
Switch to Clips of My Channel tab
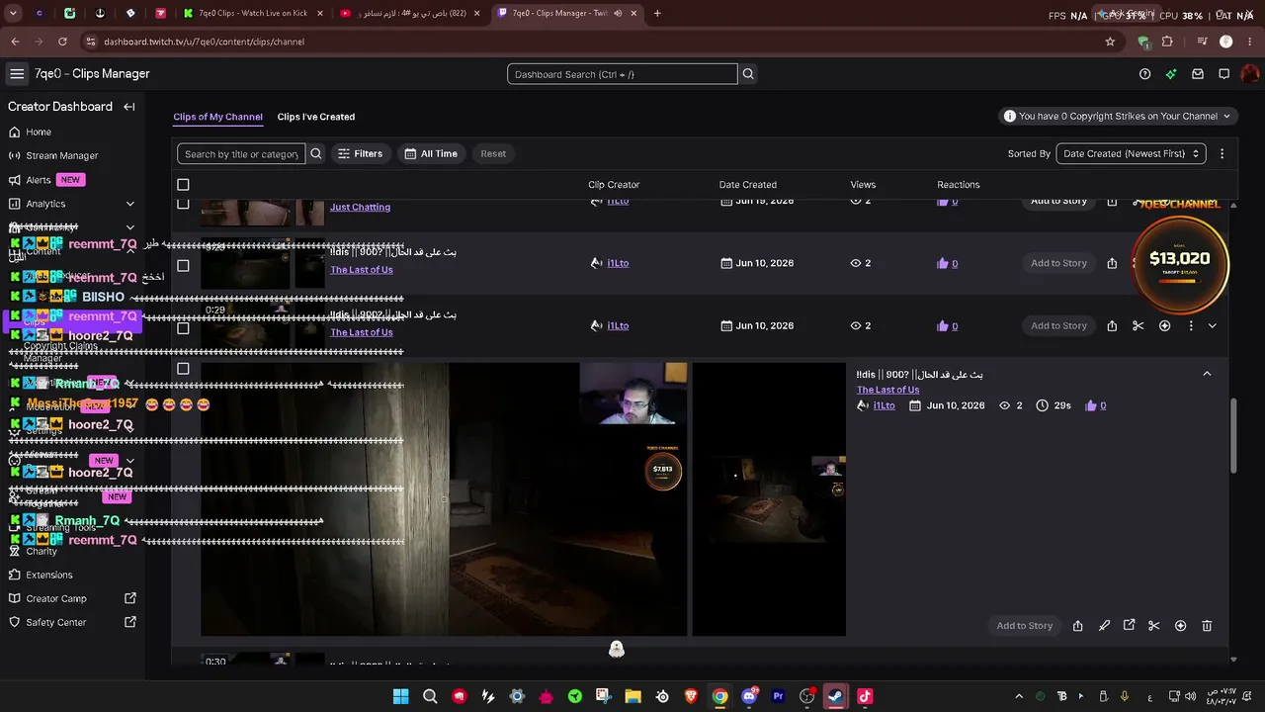pos(217,117)
